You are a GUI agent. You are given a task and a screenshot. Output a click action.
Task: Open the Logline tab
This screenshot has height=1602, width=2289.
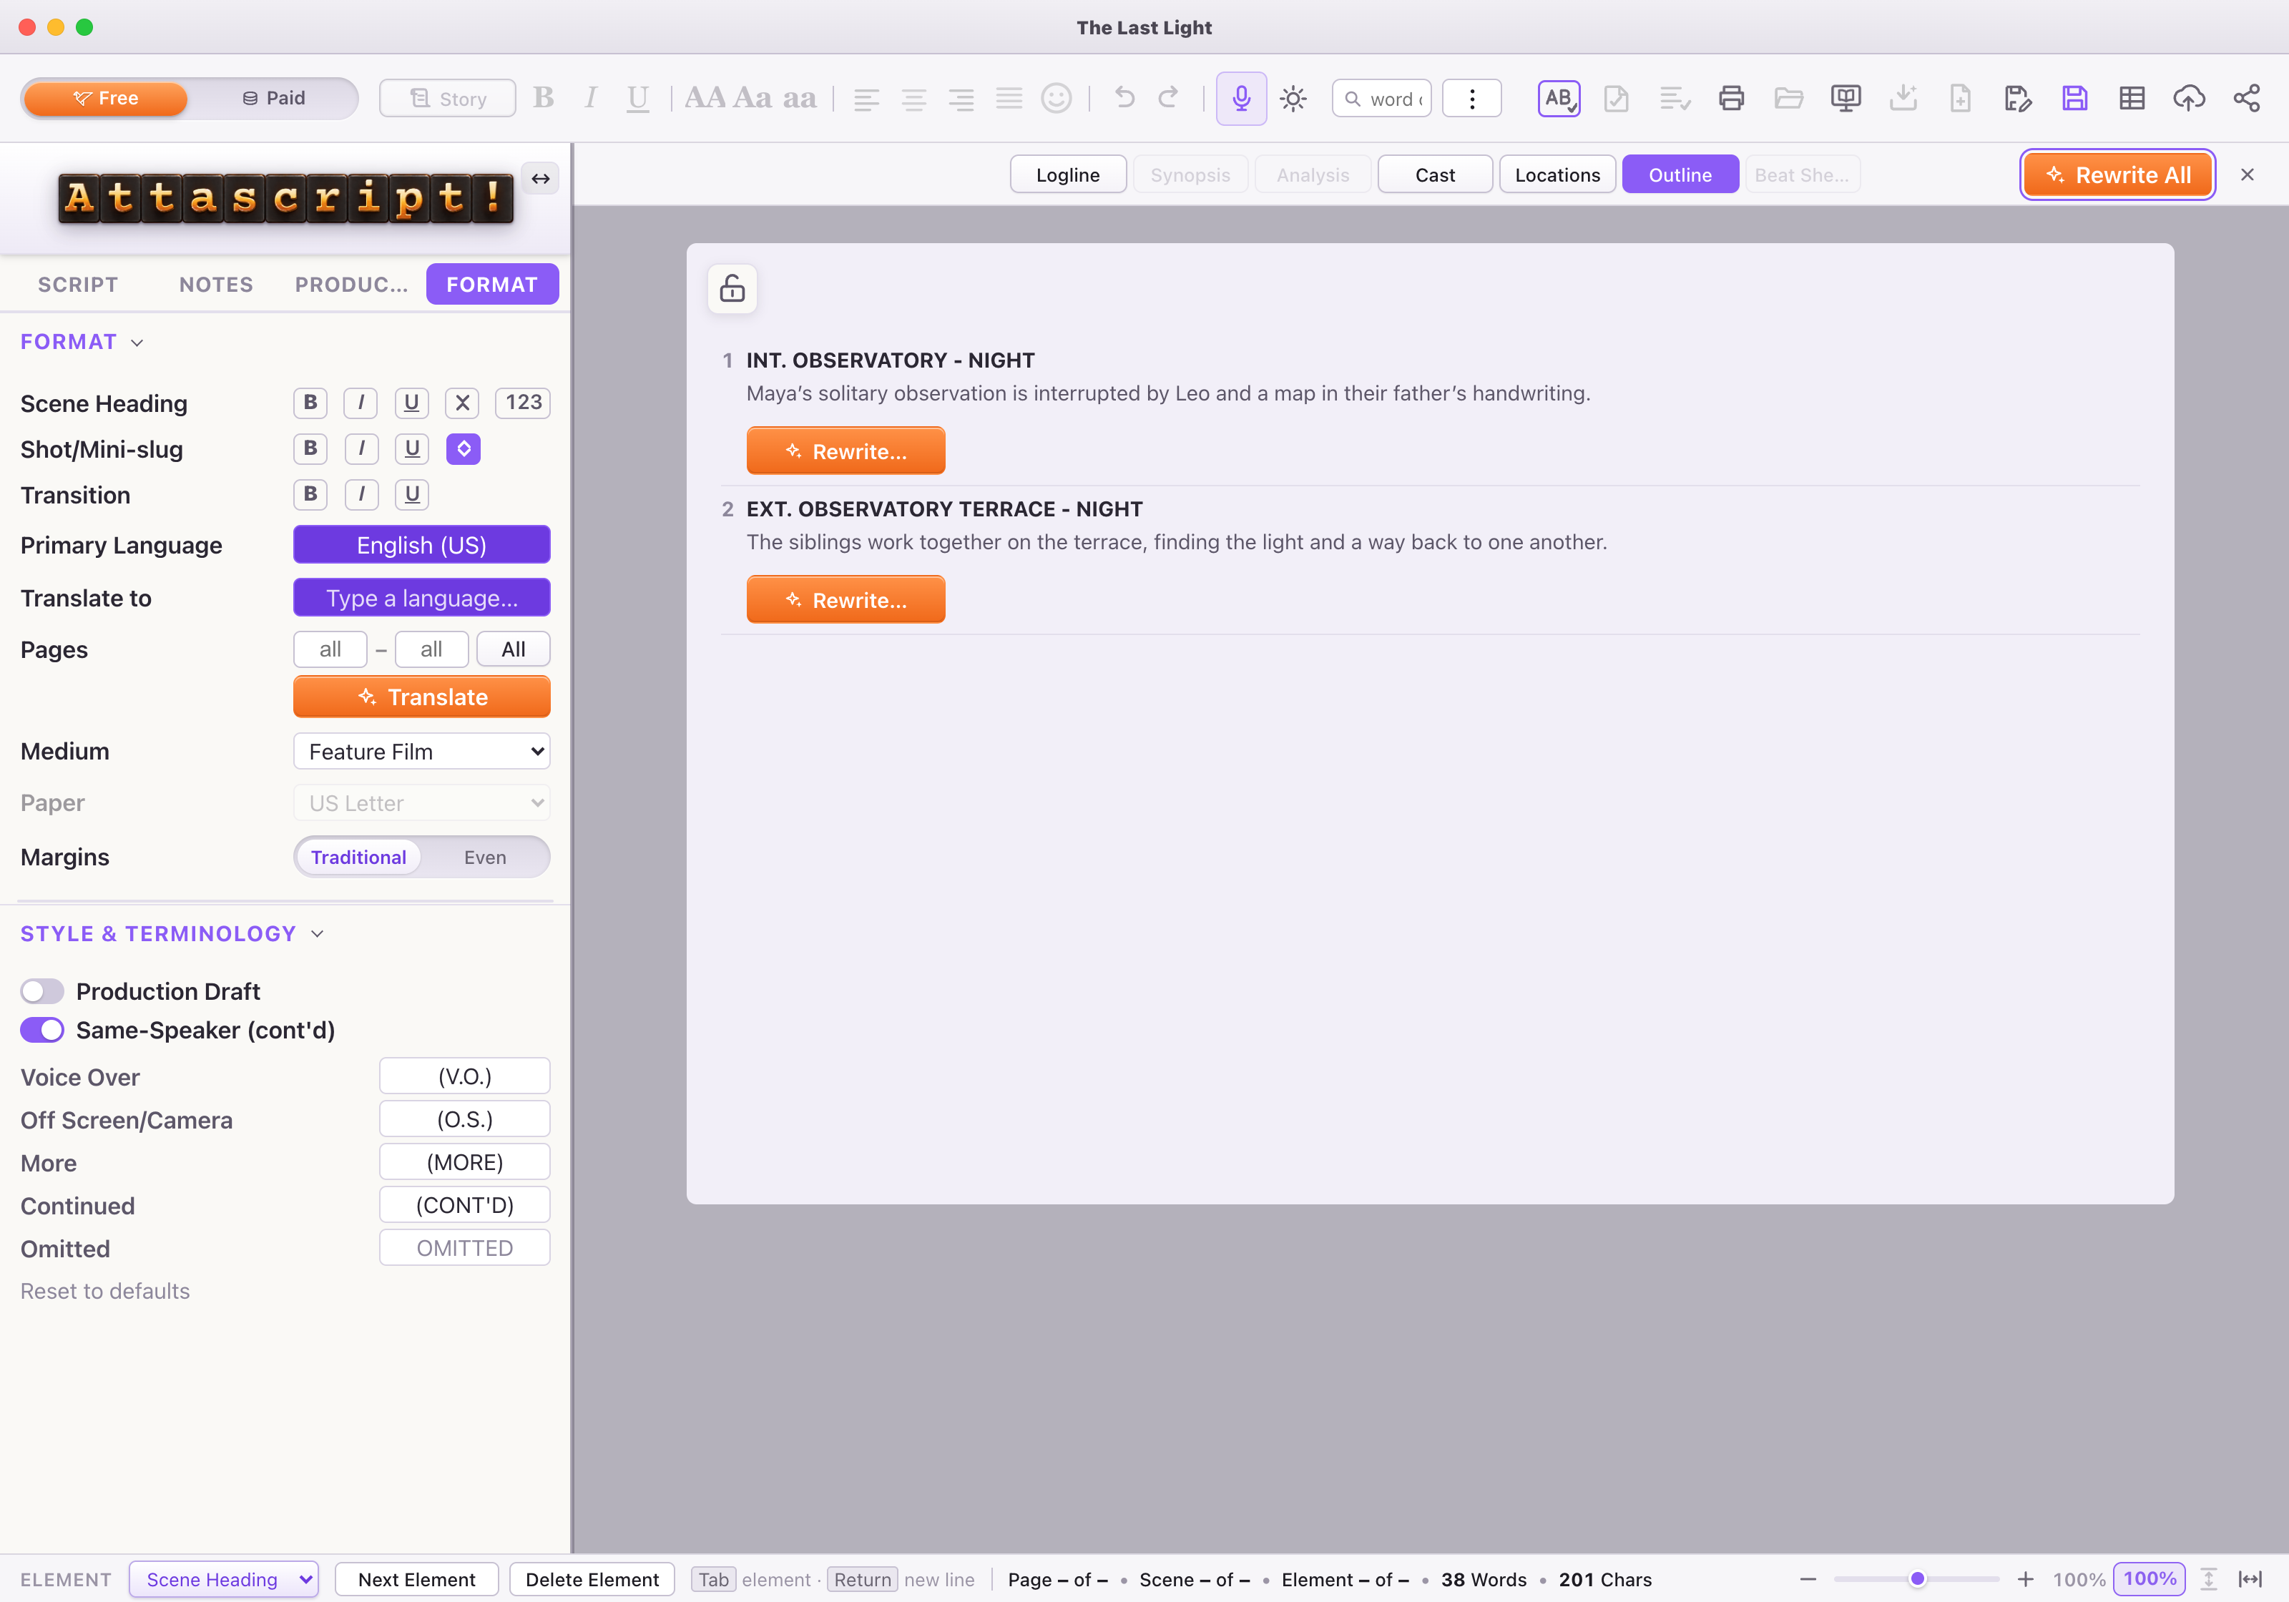click(x=1068, y=175)
